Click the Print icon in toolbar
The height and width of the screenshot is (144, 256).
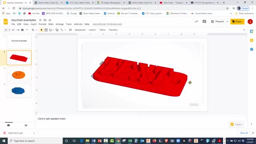pos(22,30)
